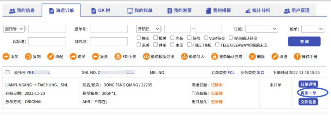Click the document icon on 海运订单 tab
Screen dimensions: 331x120
tap(51, 10)
